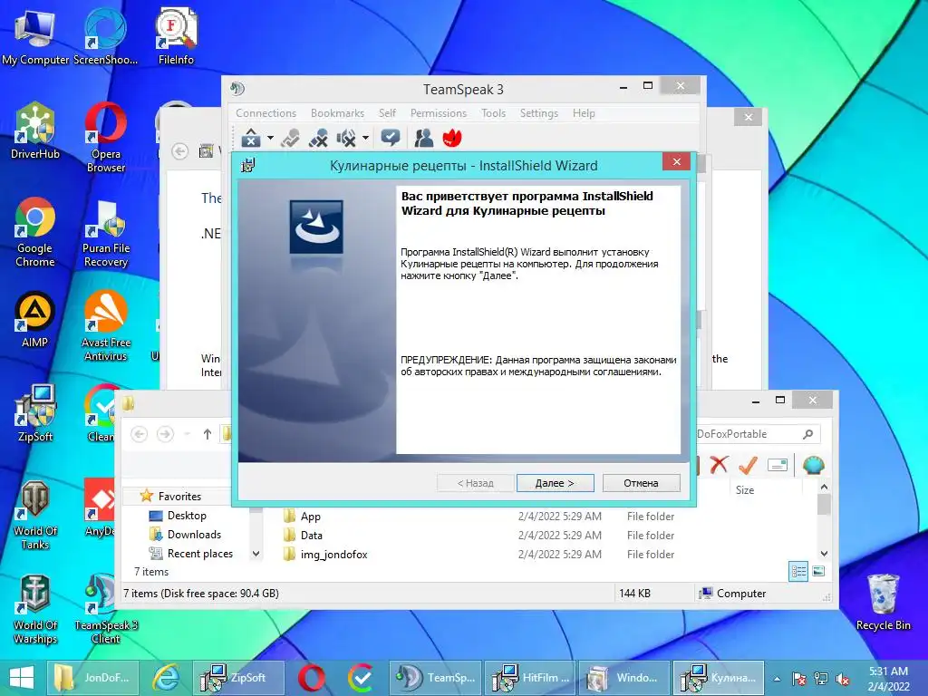
Task: Open the Google Chrome desktop icon
Action: click(x=35, y=232)
